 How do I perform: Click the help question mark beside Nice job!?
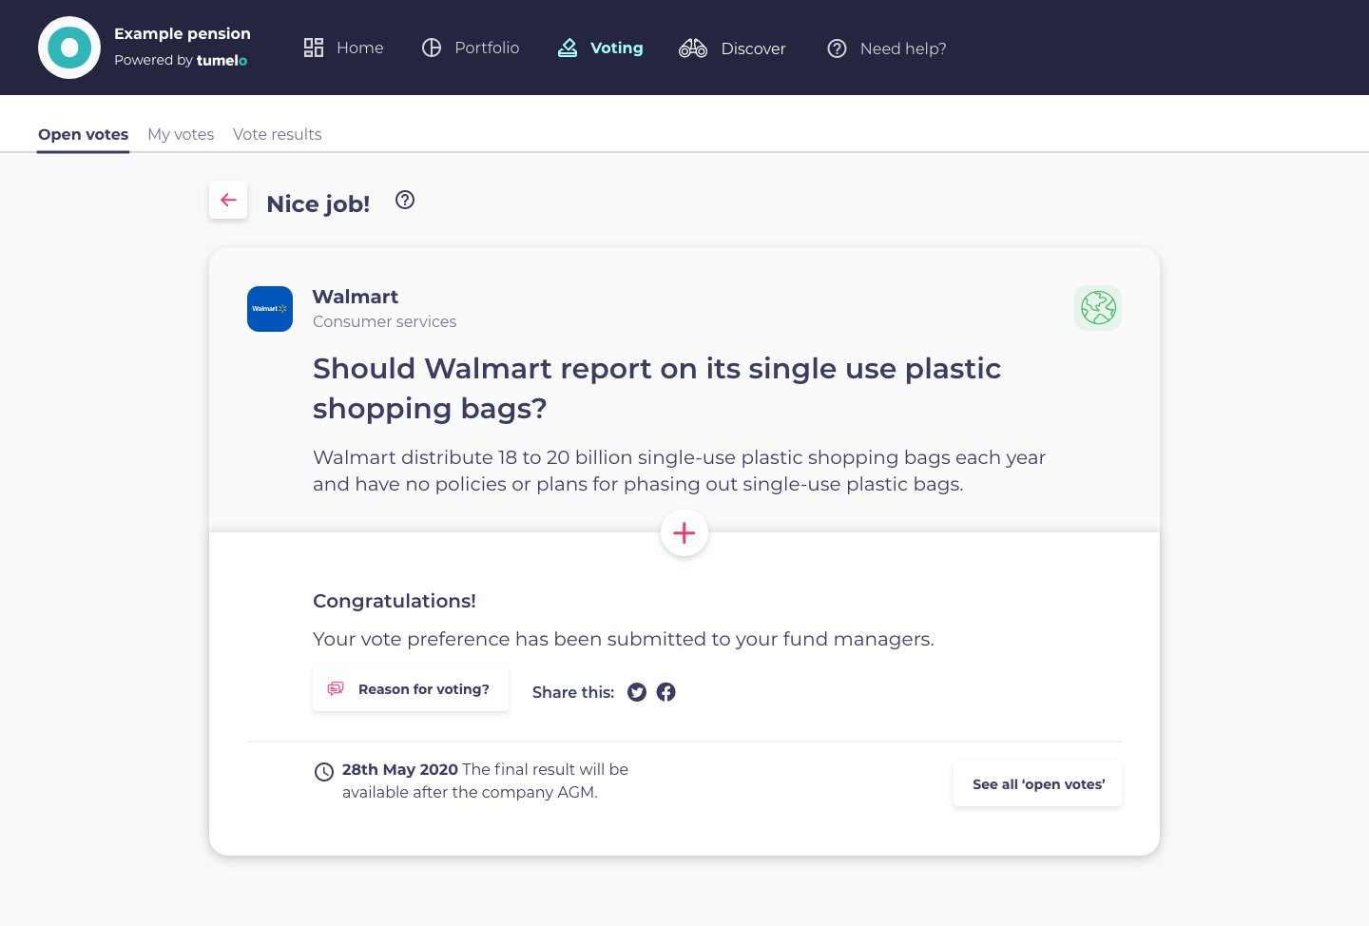point(405,200)
